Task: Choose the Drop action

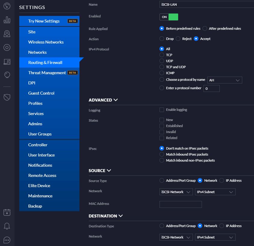Action: [x=162, y=39]
